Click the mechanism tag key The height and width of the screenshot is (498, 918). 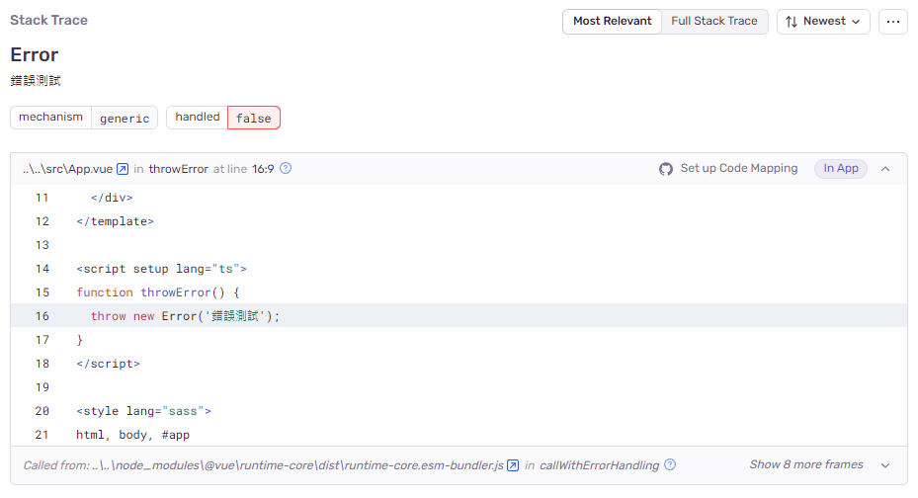tap(50, 118)
